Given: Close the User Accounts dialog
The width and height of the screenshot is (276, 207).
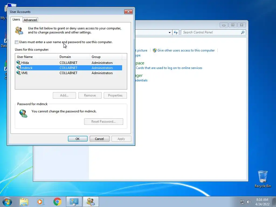Looking at the screenshot, I should tap(128, 12).
